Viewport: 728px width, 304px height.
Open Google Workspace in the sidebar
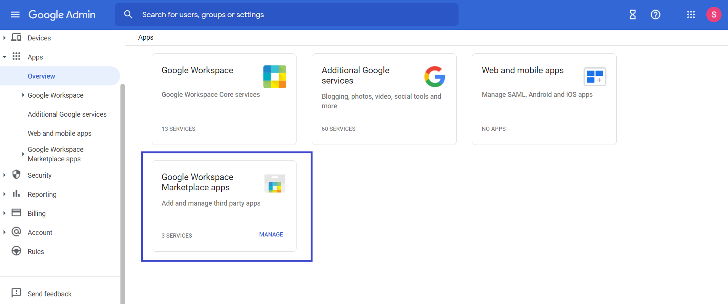point(56,95)
